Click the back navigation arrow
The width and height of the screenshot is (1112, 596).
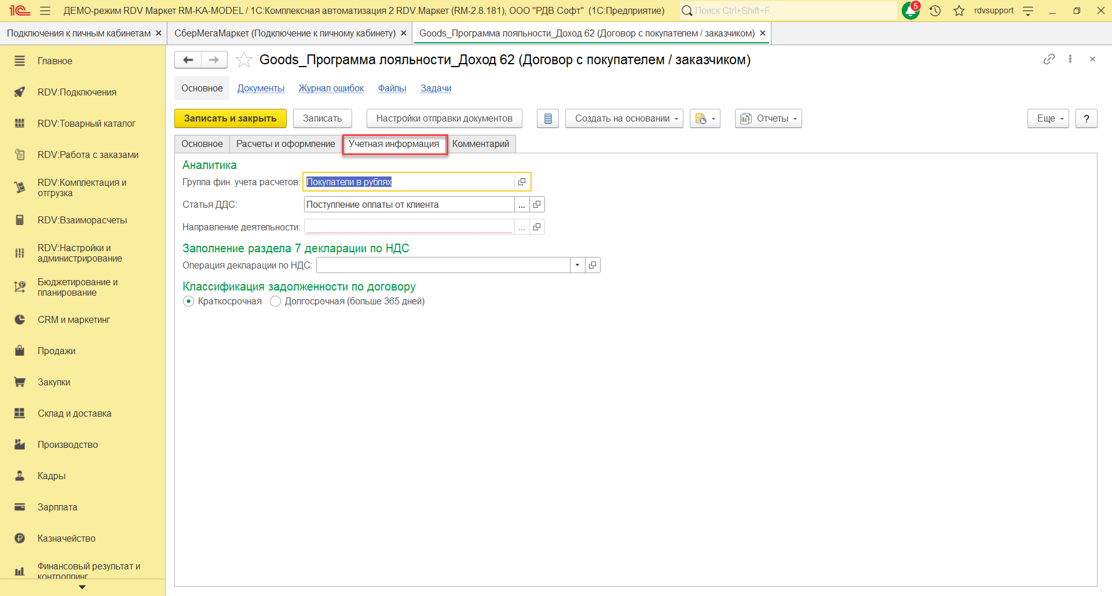tap(188, 60)
